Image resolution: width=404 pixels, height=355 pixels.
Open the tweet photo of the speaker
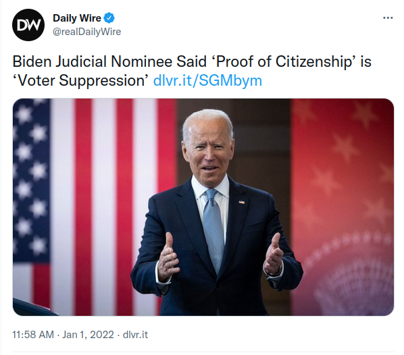203,207
